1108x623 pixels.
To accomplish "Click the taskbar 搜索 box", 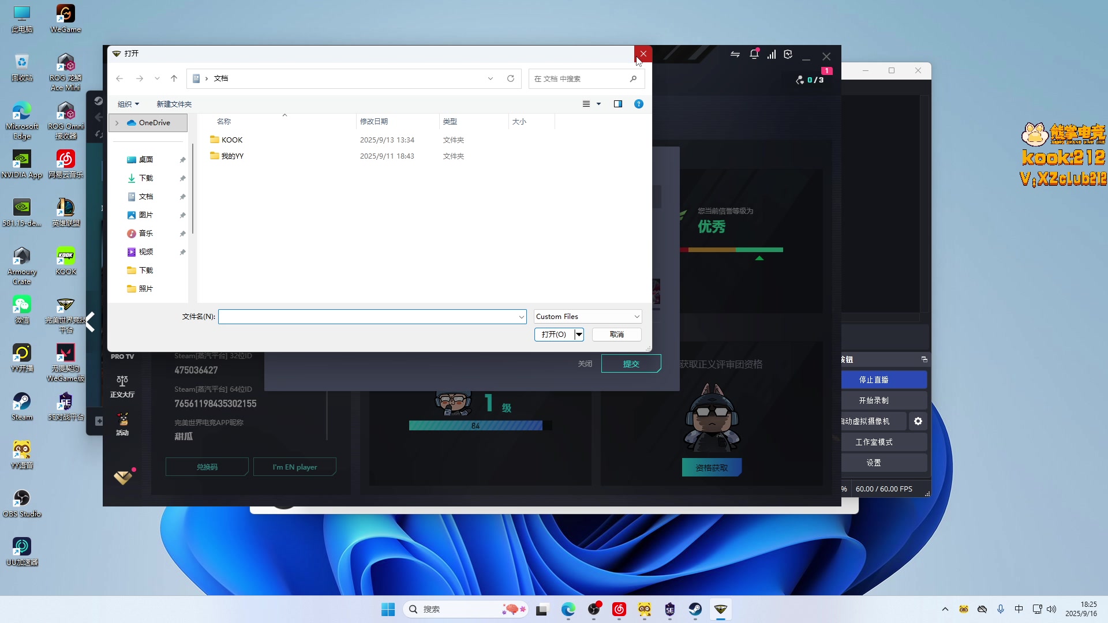I will 466,609.
